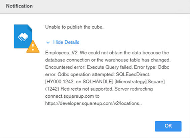This screenshot has height=138, width=190.
Task: Click the gray title bar of the dialog
Action: tap(95, 7)
